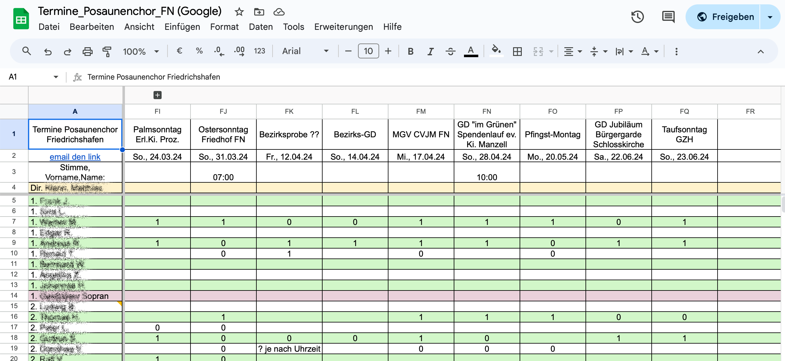Open the fill color paint bucket
The image size is (785, 361).
tap(496, 51)
